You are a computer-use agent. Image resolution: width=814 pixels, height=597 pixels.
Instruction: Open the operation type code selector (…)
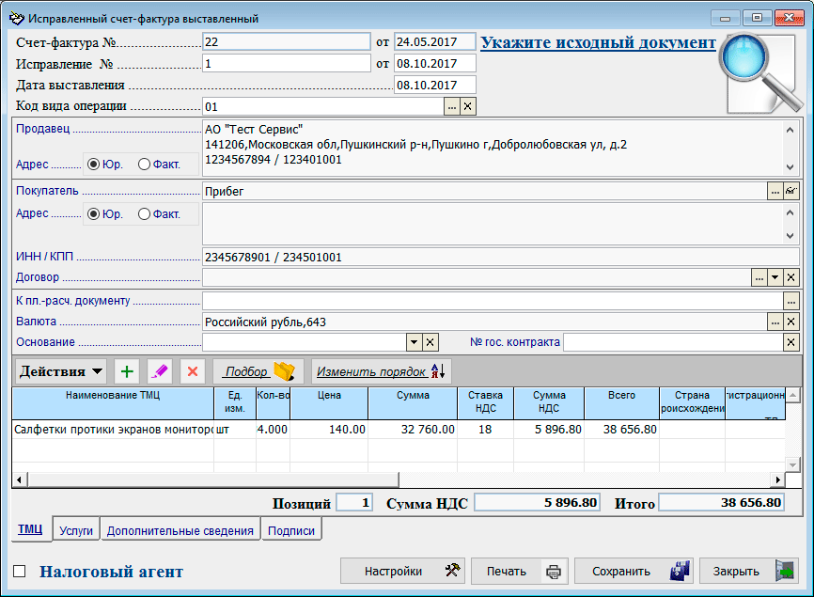452,106
